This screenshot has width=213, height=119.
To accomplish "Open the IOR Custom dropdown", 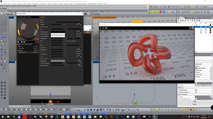I will [66, 29].
